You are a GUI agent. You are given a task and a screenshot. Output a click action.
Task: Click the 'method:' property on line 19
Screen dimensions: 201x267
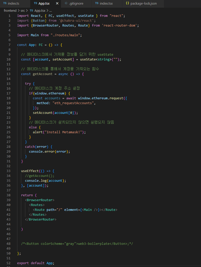tap(43, 103)
